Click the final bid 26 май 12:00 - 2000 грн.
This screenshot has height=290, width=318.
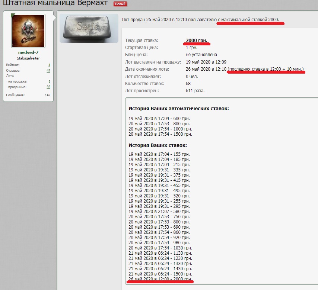coord(160,279)
